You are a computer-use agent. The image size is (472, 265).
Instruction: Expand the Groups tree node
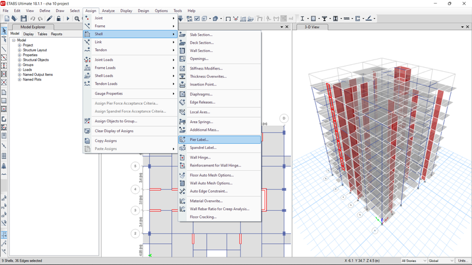19,65
